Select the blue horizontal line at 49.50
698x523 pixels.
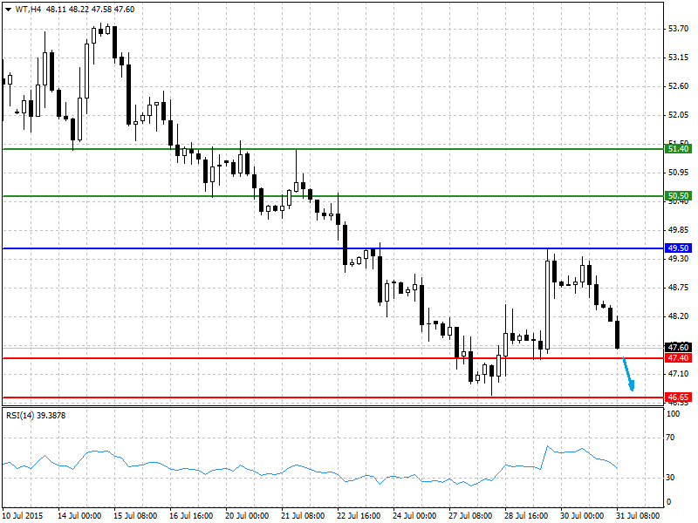point(333,248)
